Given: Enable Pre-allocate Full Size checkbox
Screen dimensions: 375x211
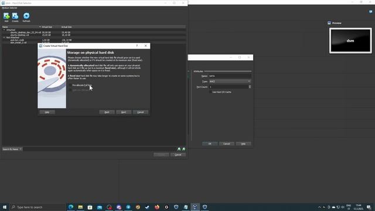Looking at the screenshot, I should 70,85.
